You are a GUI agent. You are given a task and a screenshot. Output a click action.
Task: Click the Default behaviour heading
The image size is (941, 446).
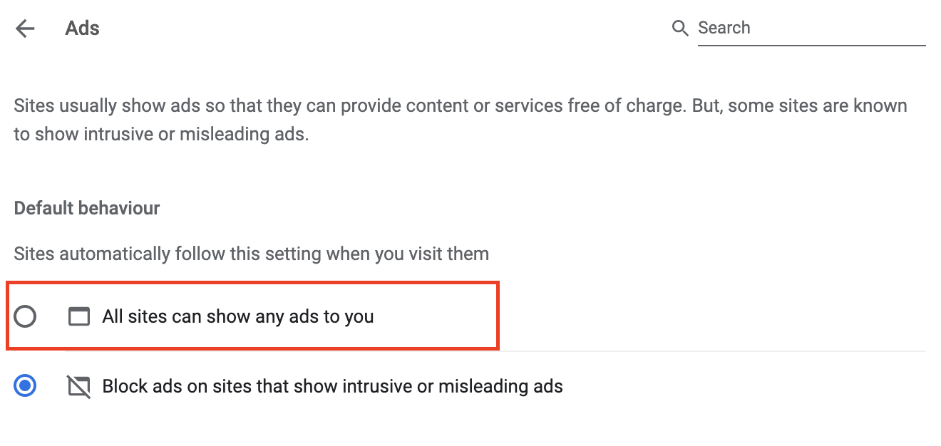87,208
